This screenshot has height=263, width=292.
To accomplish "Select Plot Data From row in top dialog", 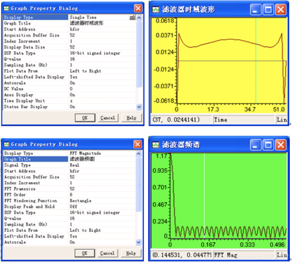I will [69, 71].
